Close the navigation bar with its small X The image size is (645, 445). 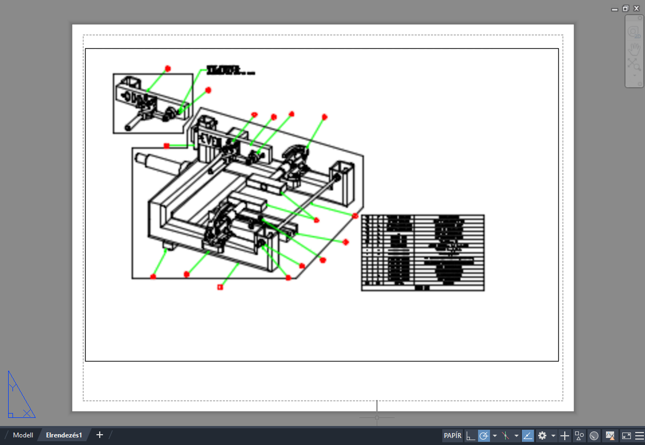coord(640,18)
